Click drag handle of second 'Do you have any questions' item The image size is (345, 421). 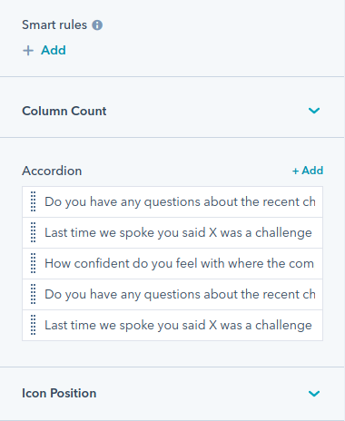click(34, 294)
